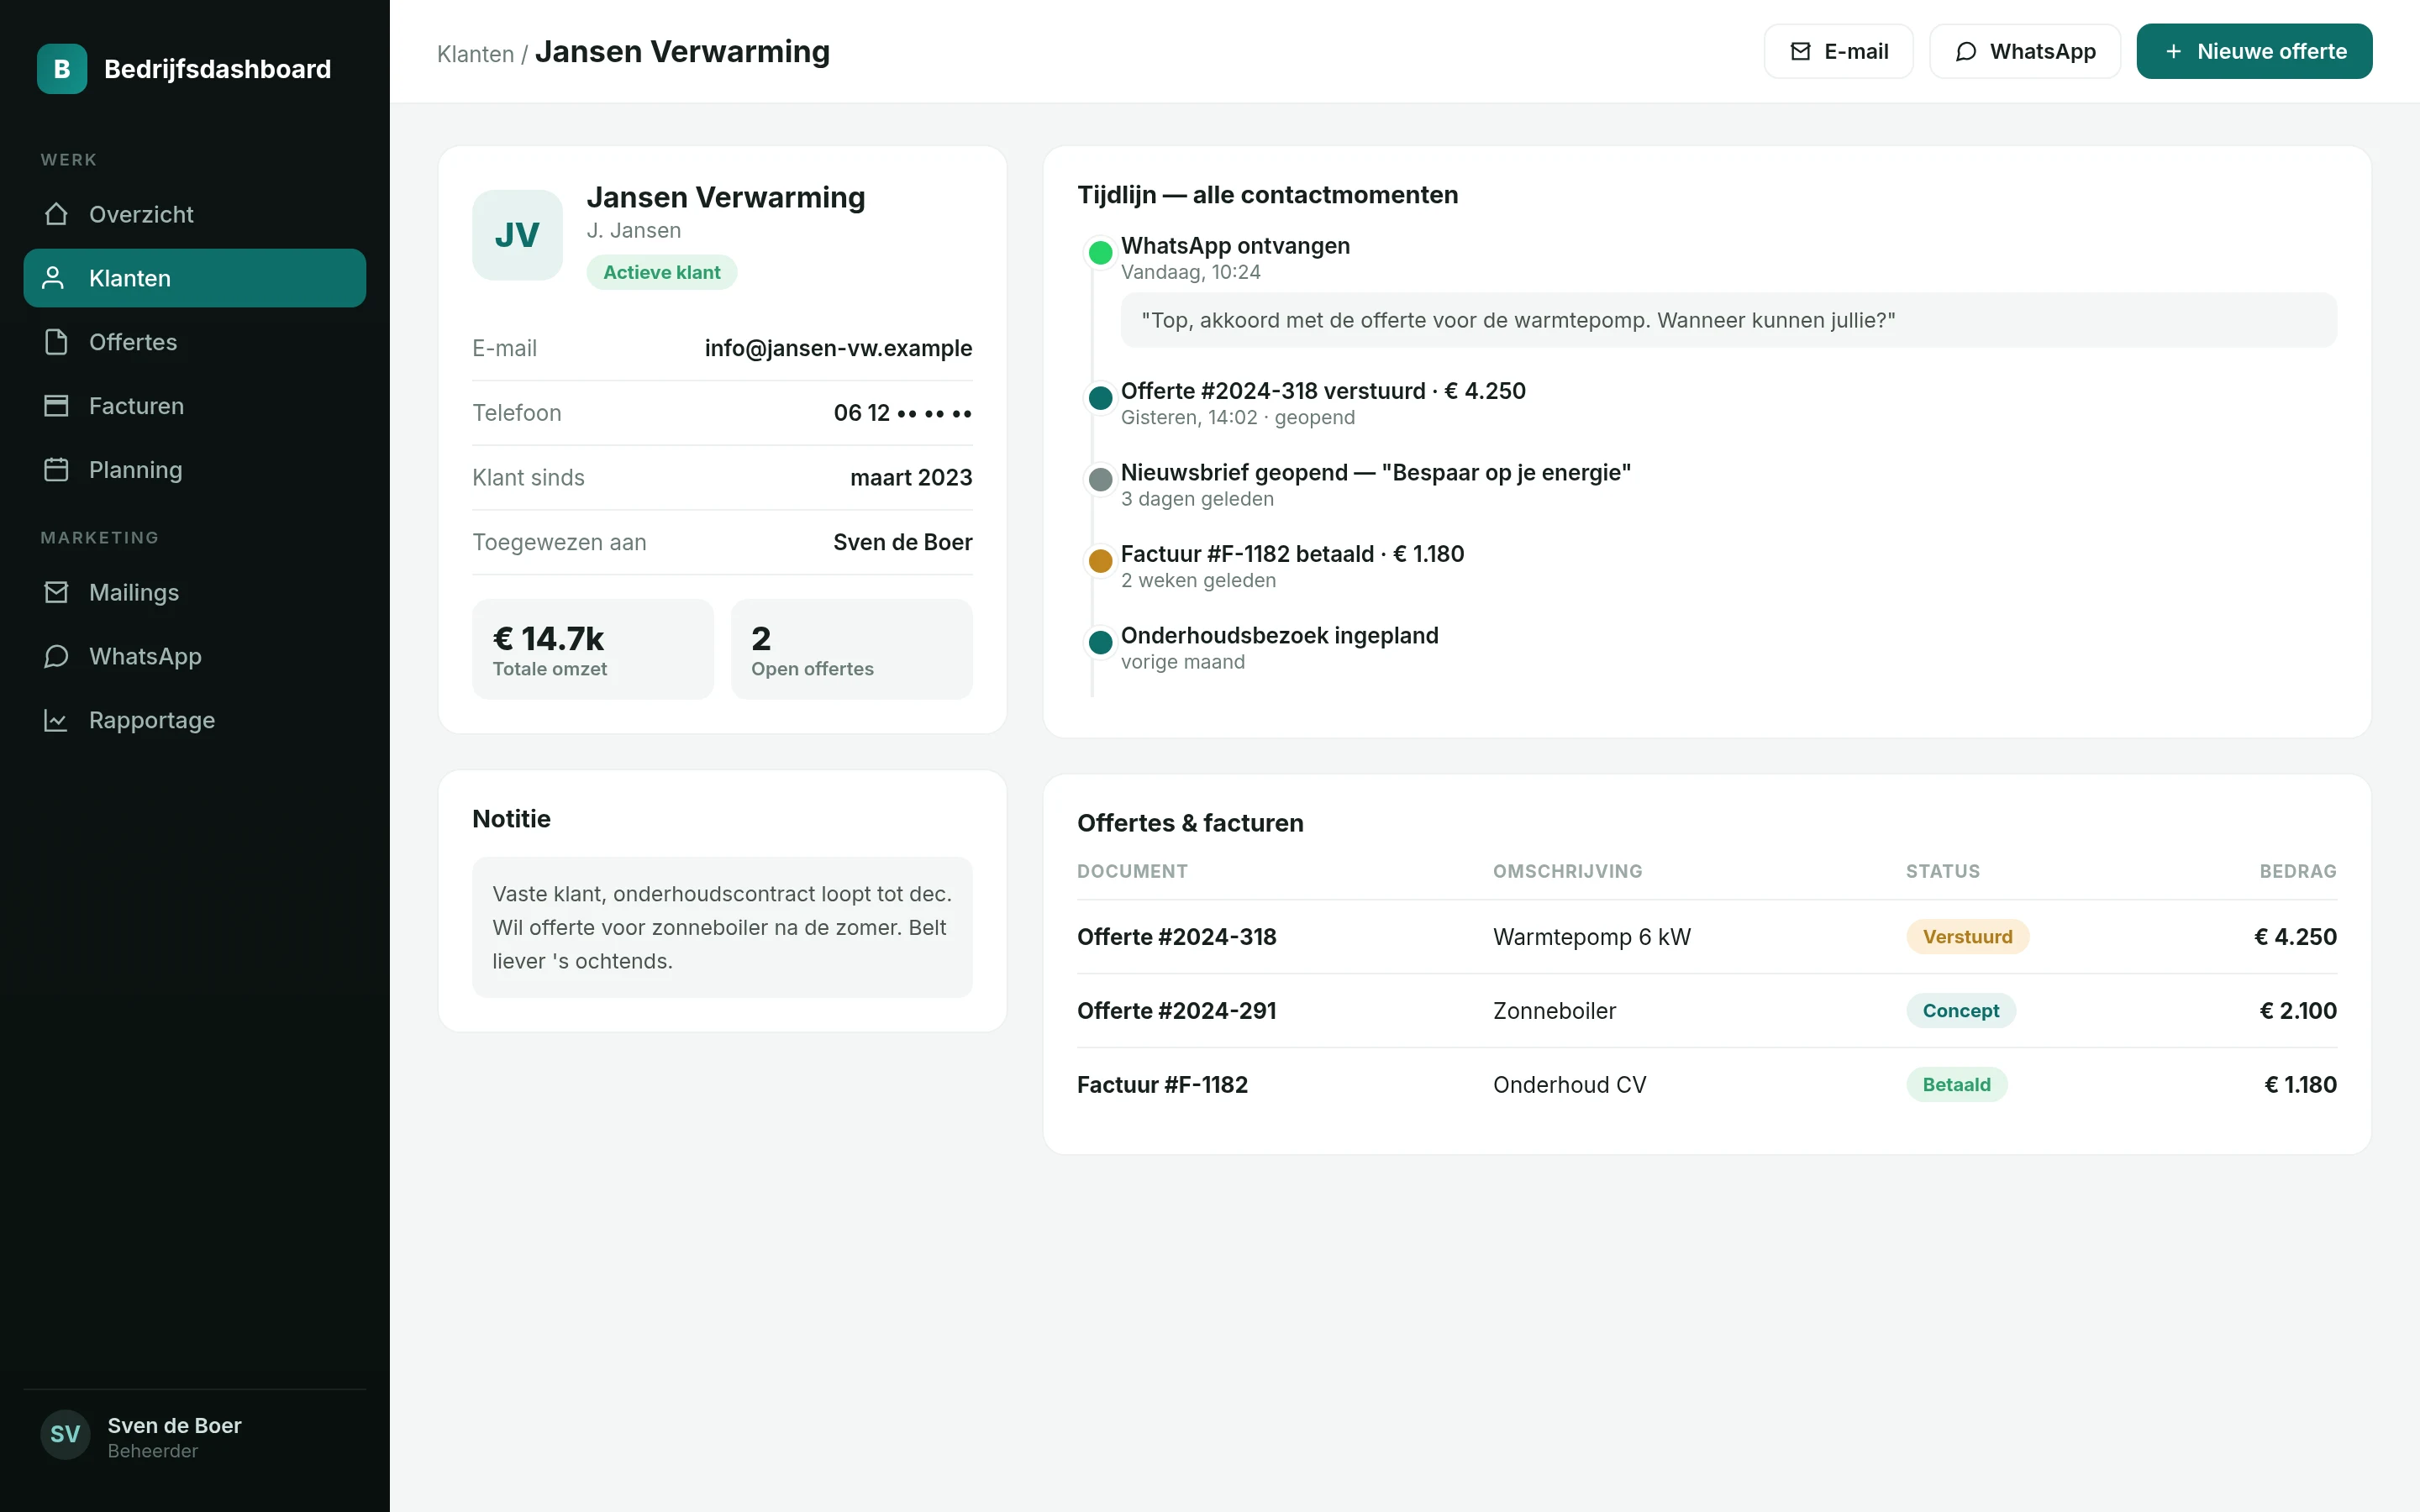Open Rapportage in the sidebar
This screenshot has height=1512, width=2420.
tap(195, 720)
